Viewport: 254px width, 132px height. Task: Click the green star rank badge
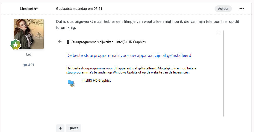click(x=16, y=45)
